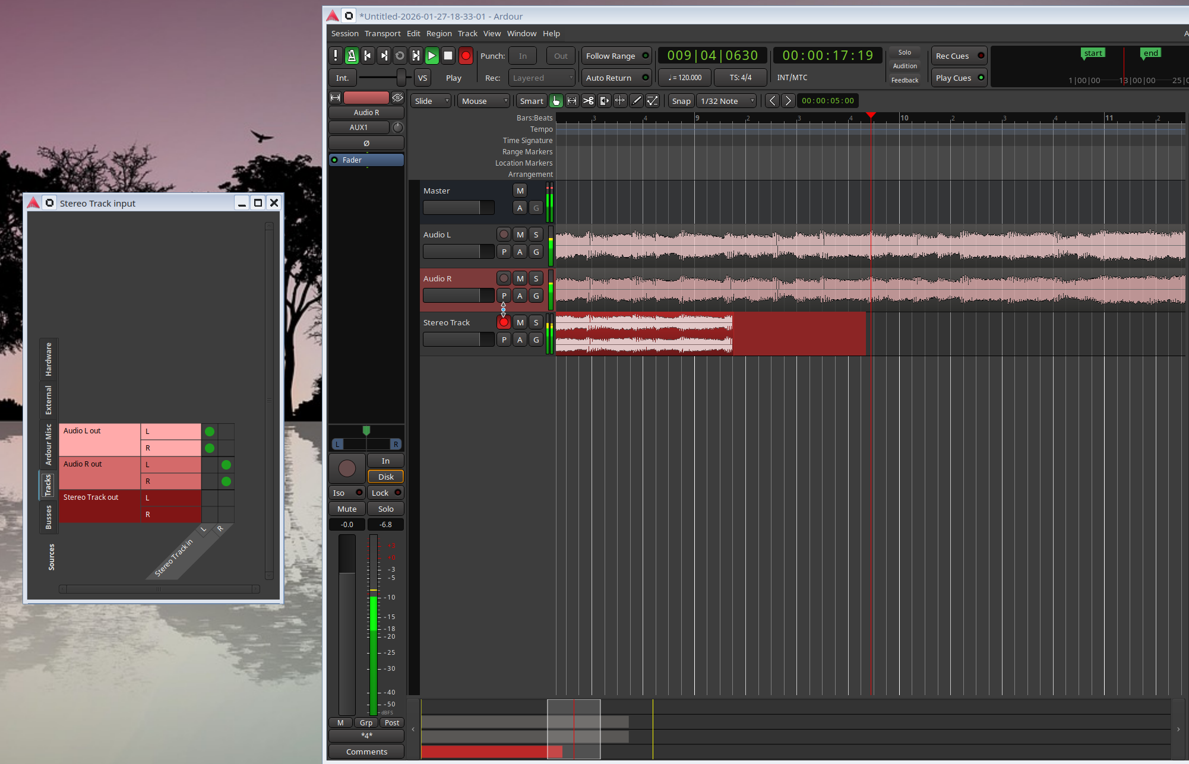The width and height of the screenshot is (1189, 764).
Task: Open the Transport menu
Action: click(382, 34)
